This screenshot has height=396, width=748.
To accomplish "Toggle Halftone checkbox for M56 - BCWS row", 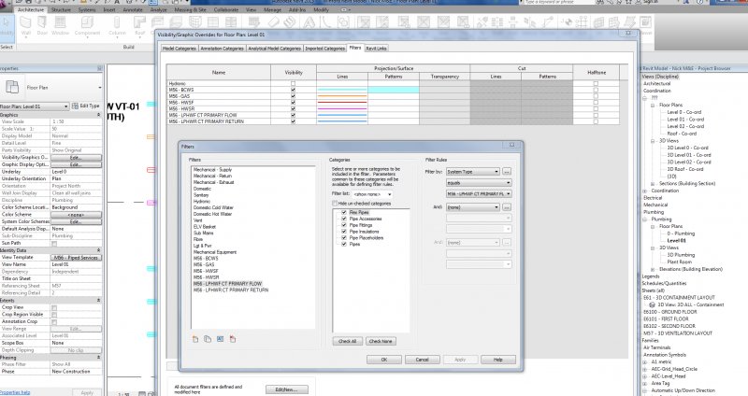I will coord(596,90).
